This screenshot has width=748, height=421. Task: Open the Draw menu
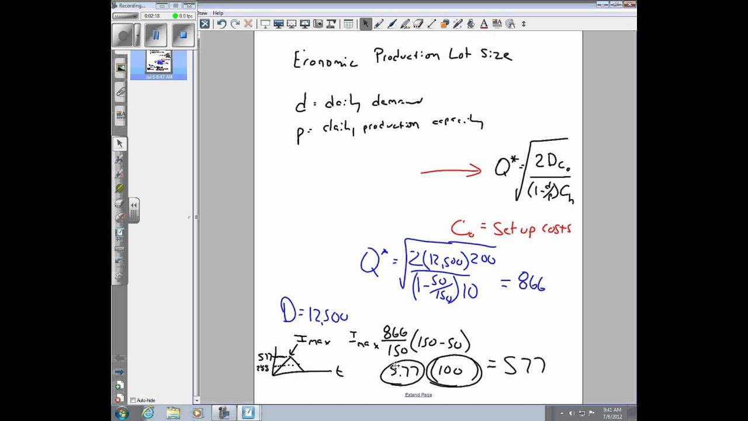tap(202, 13)
